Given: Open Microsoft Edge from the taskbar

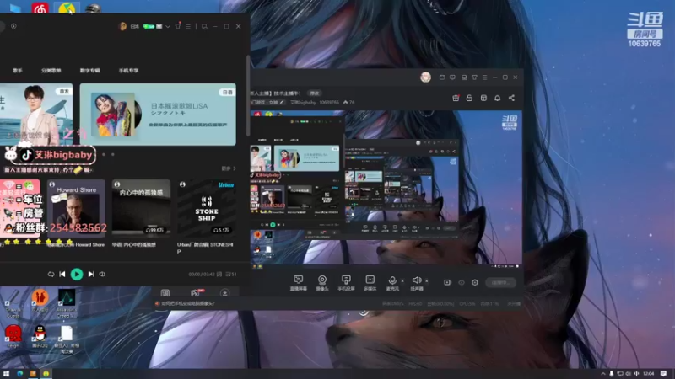Looking at the screenshot, I should tap(19, 374).
